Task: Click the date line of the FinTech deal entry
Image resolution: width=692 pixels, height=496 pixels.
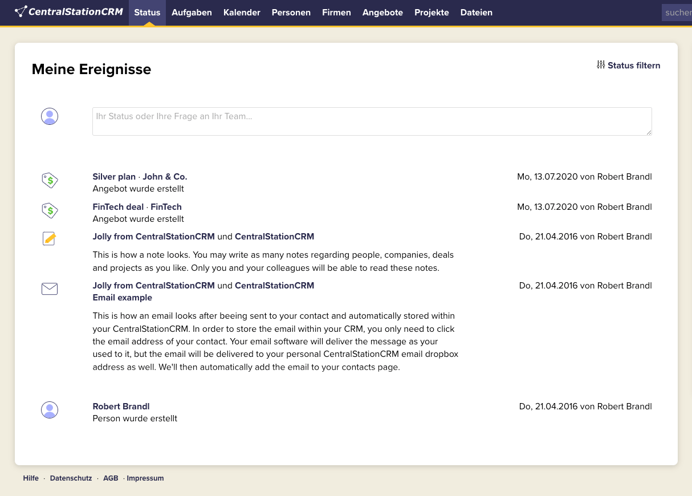Action: (x=584, y=206)
